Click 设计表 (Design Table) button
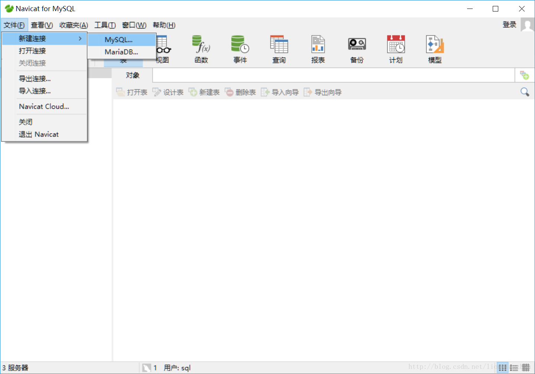Image resolution: width=535 pixels, height=374 pixels. click(x=168, y=92)
